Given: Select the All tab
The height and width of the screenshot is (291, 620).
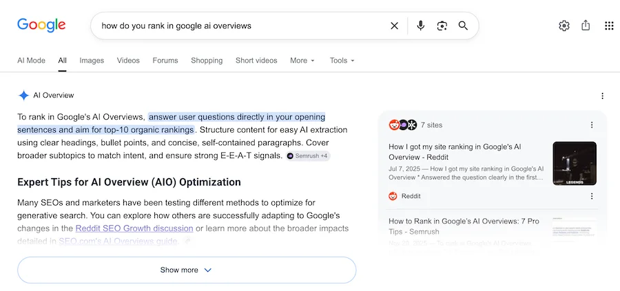Looking at the screenshot, I should click(62, 61).
